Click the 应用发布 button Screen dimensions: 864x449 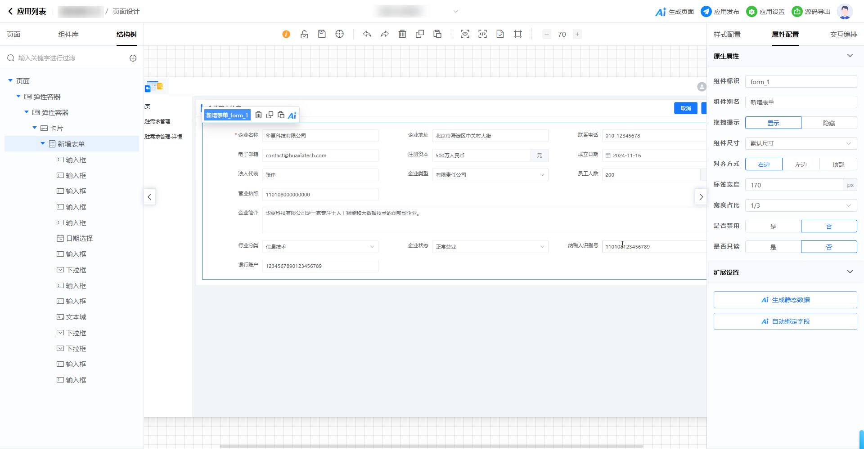pyautogui.click(x=720, y=12)
